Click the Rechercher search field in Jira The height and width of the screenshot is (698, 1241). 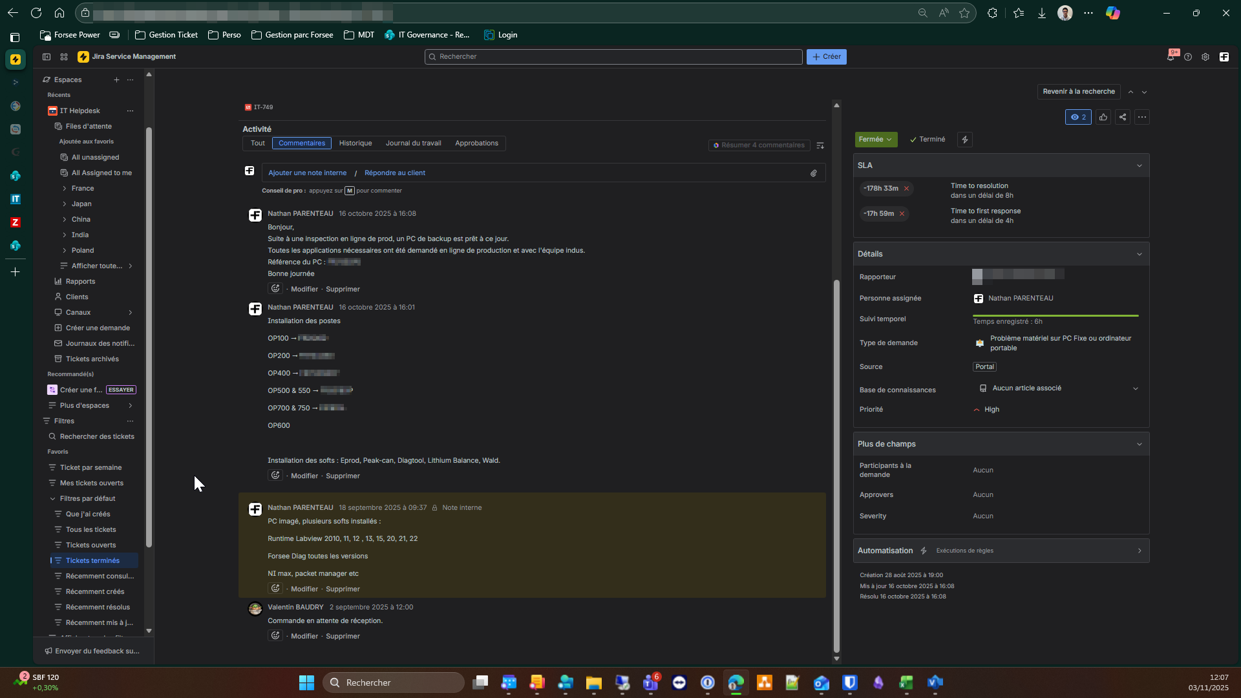613,57
